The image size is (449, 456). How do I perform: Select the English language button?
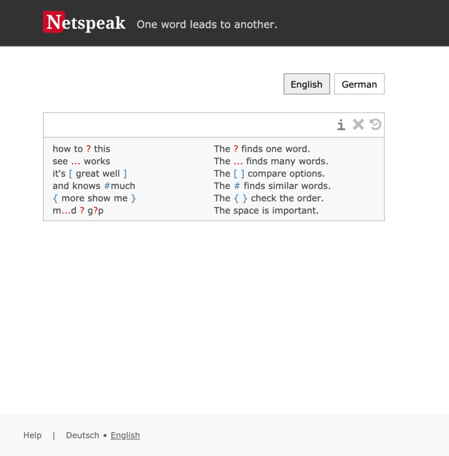click(306, 84)
